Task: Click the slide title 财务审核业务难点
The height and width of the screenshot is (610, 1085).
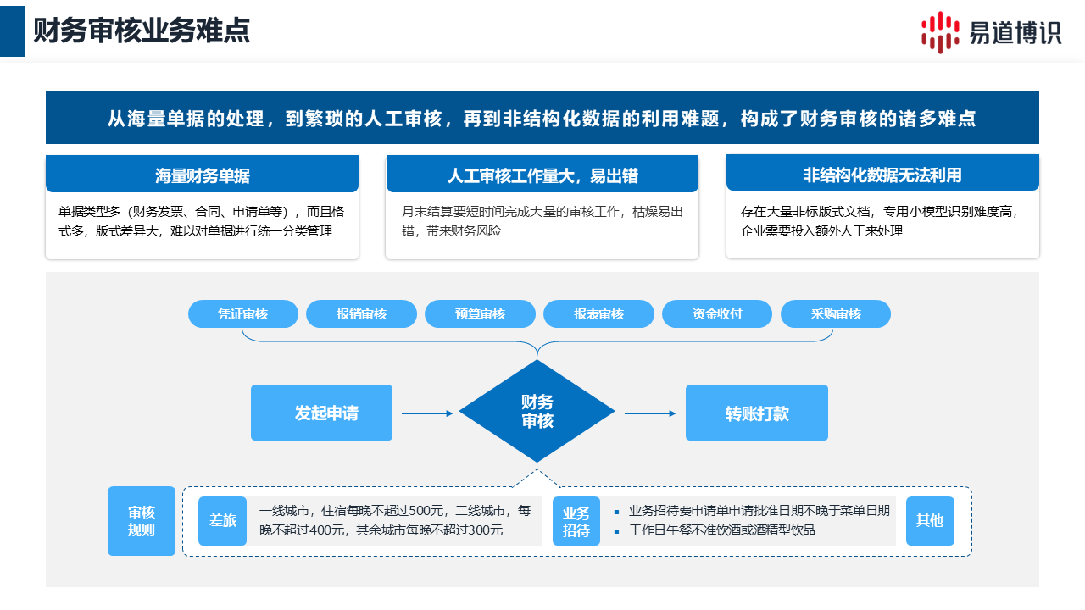Action: coord(142,31)
